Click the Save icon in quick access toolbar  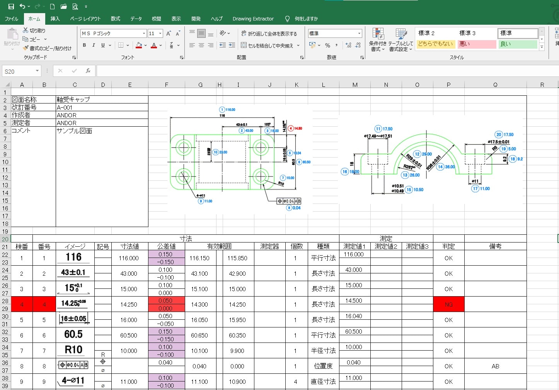tap(11, 7)
